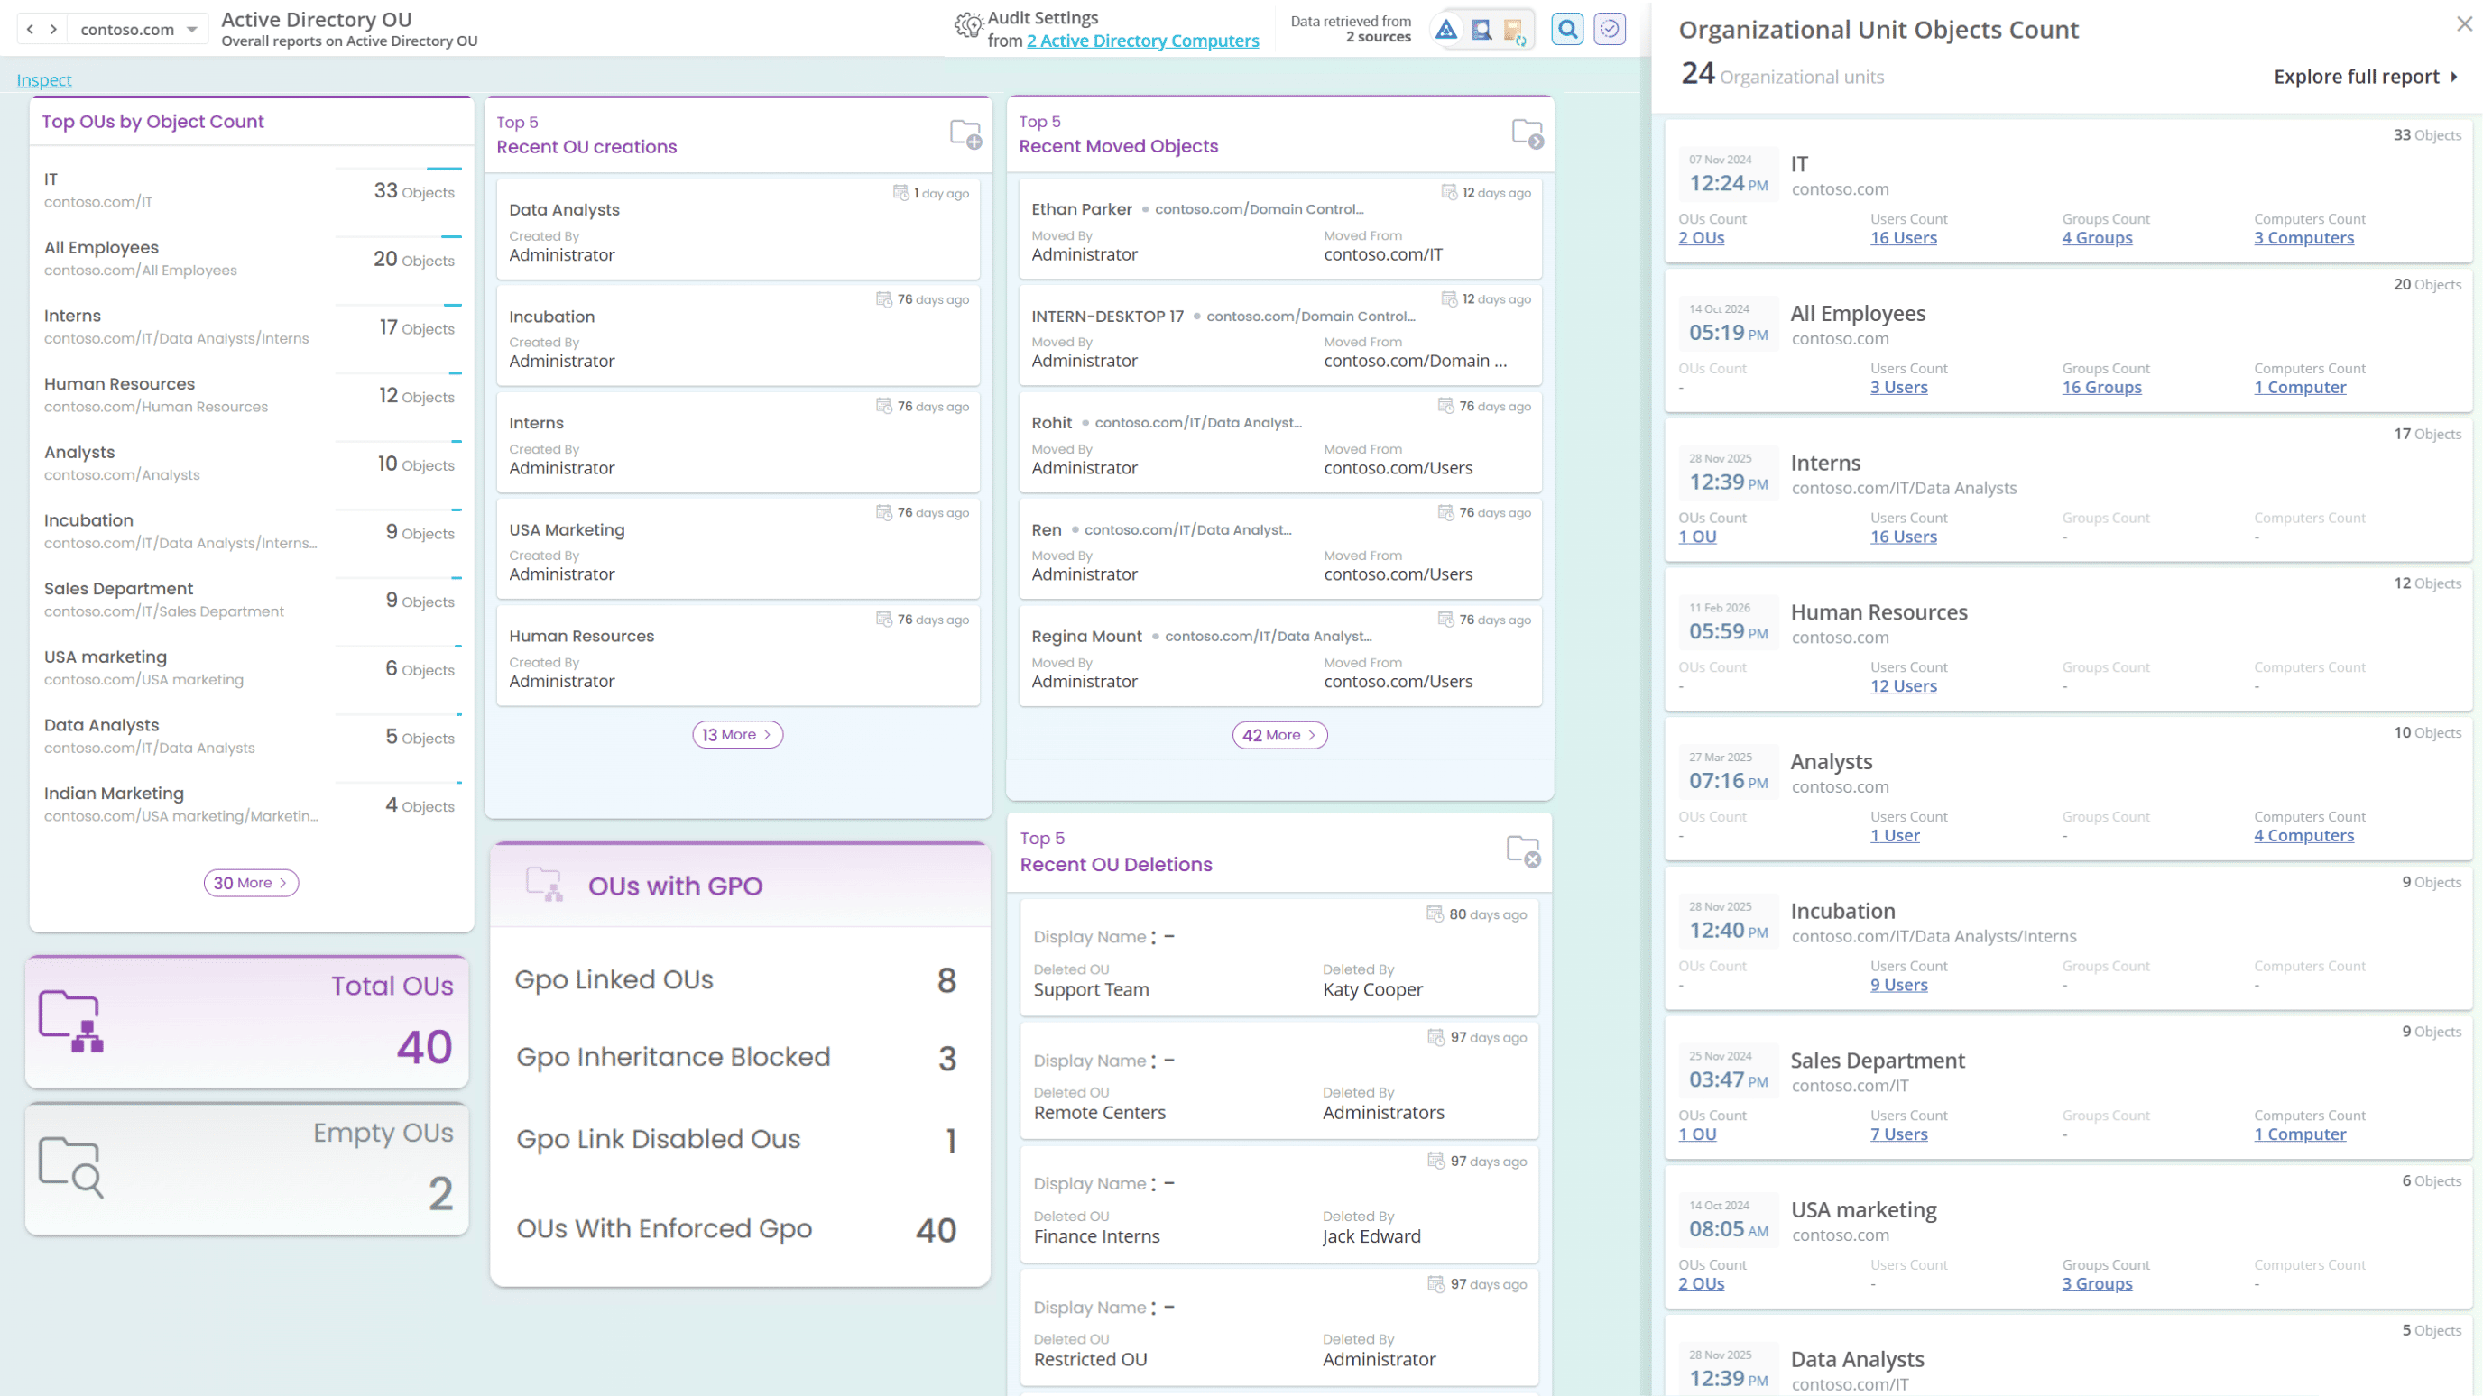Select the Active Directory triangle source icon
The height and width of the screenshot is (1396, 2483).
[x=1445, y=30]
